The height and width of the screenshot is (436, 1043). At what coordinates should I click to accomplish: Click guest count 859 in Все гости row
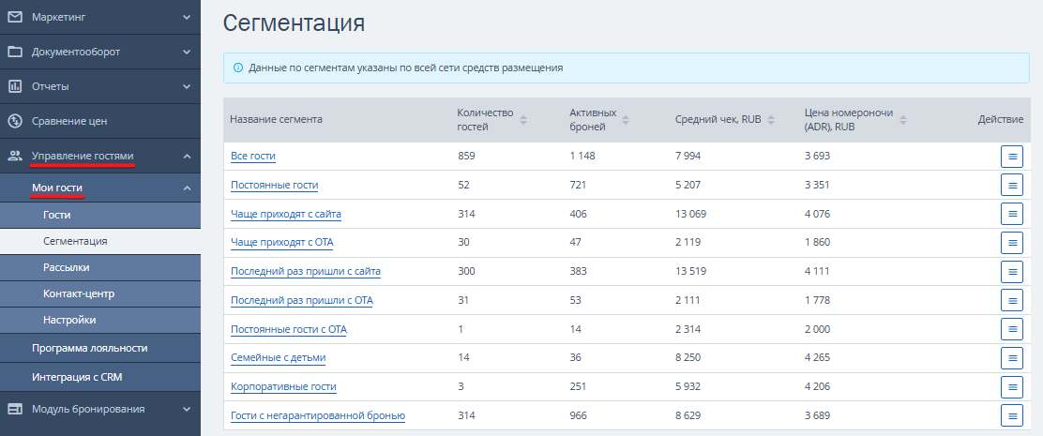click(x=466, y=157)
